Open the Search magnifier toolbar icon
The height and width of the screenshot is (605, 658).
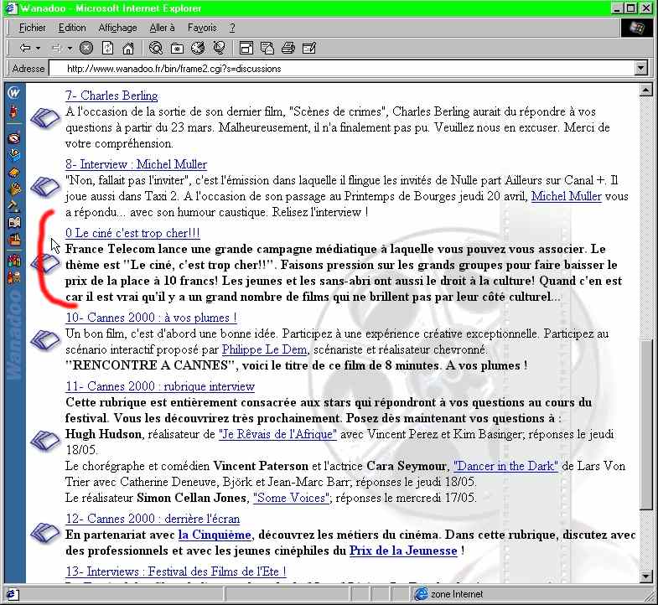(x=156, y=49)
